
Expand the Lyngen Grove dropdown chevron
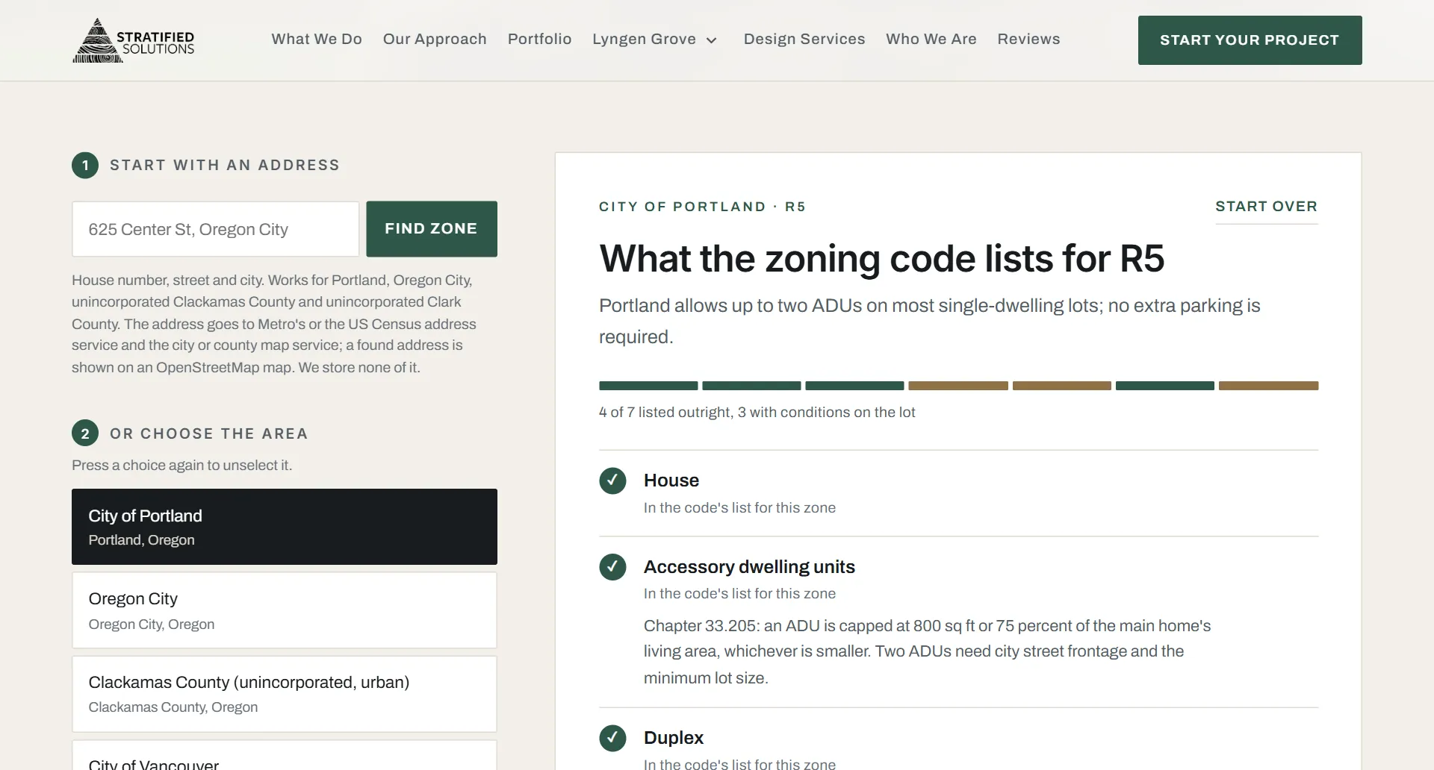(712, 40)
